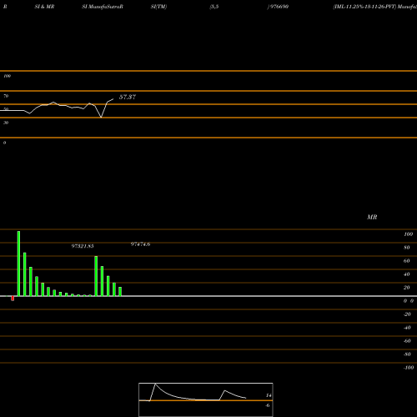The image size is (417, 417).
Task: Click the MR axis label -60
Action: pos(407,341)
